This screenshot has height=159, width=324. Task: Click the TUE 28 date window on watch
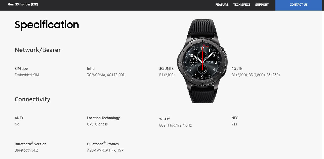[210, 62]
